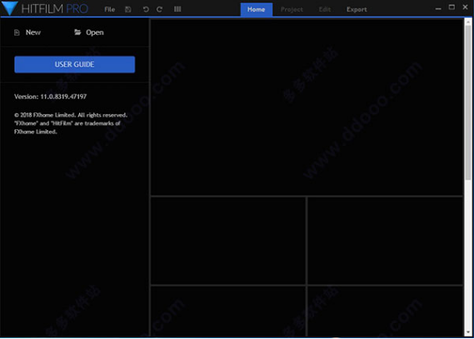Screen dimensions: 474x339
Task: Switch to the Home tab
Action: coord(257,9)
